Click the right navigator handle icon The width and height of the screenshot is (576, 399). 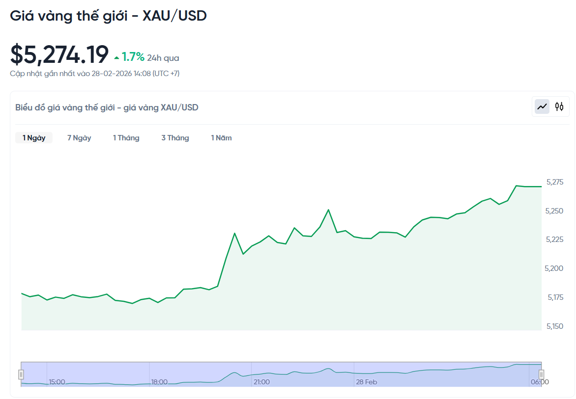coord(541,374)
